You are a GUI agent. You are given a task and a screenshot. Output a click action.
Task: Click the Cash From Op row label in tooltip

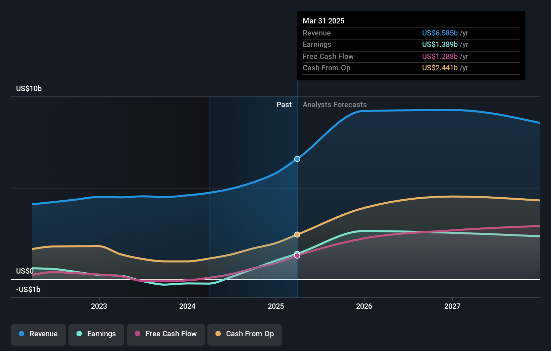coord(327,68)
